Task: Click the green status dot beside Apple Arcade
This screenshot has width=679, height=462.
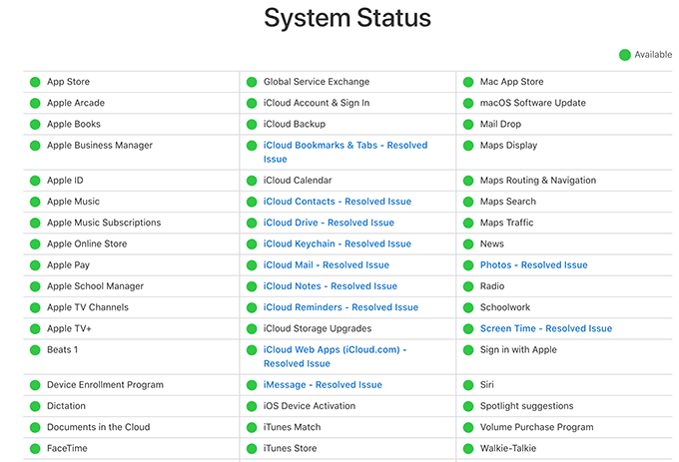Action: click(35, 103)
